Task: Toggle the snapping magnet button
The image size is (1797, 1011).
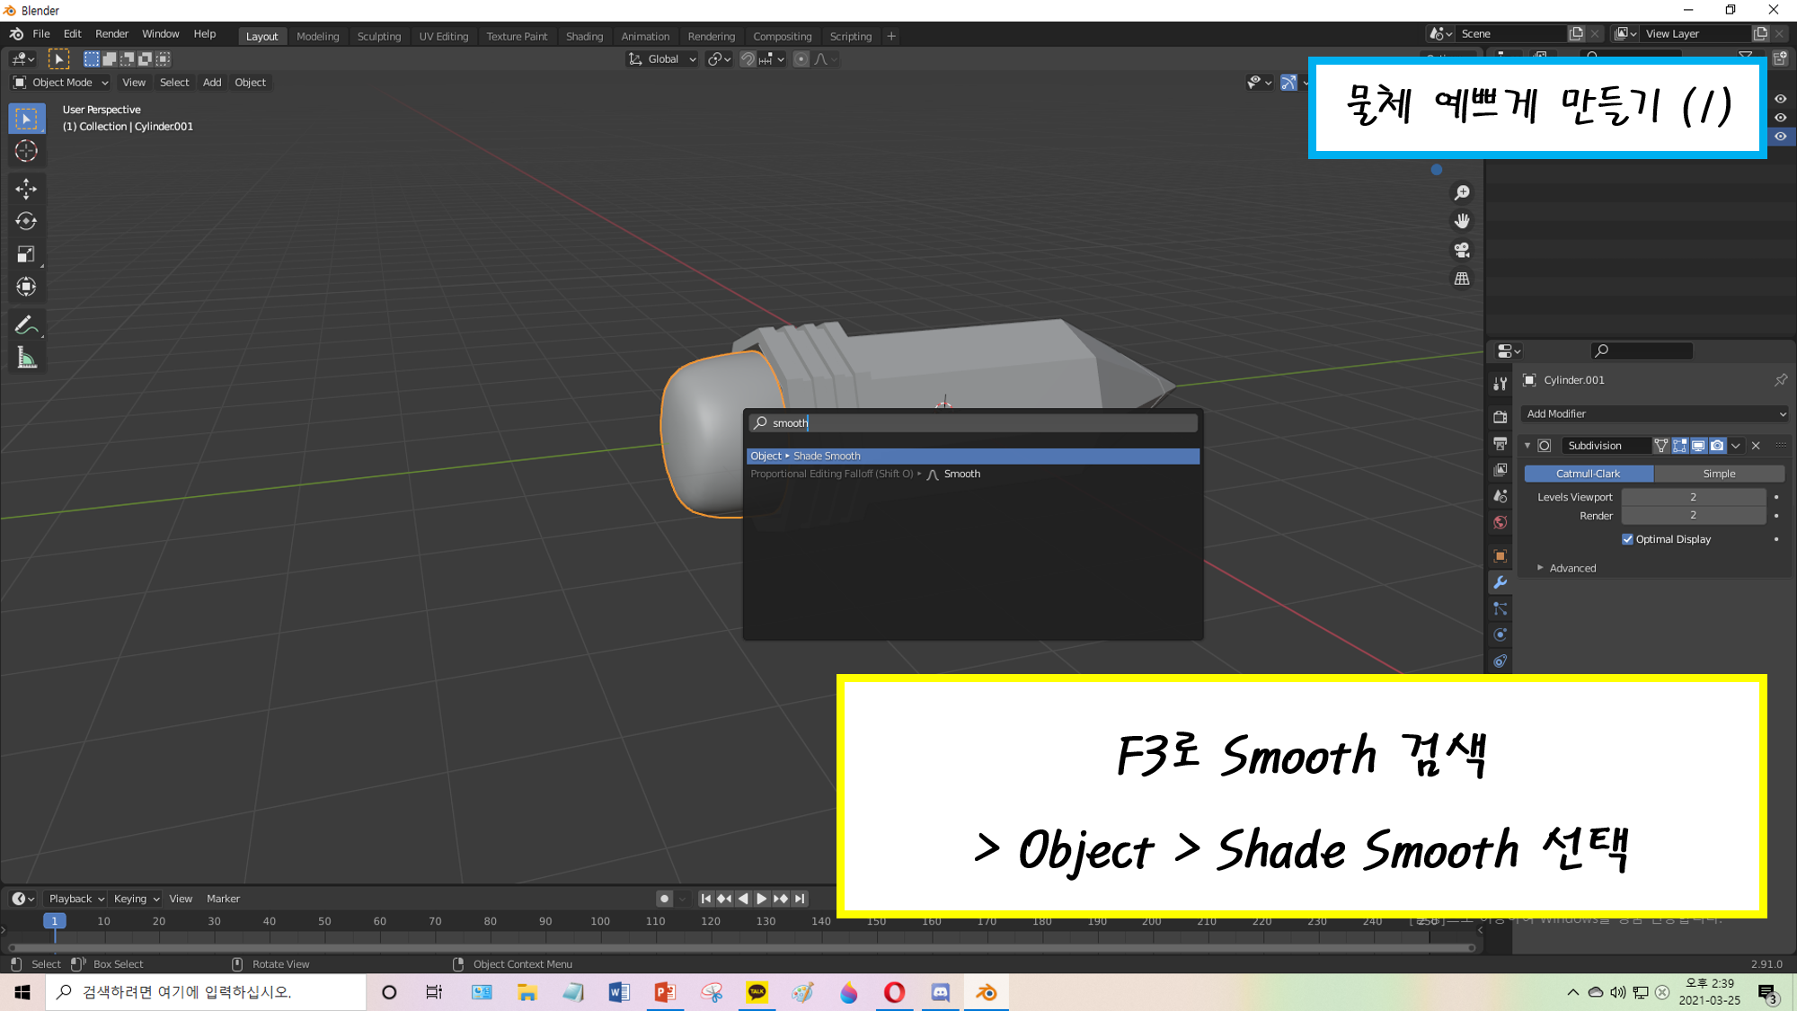Action: 747,59
